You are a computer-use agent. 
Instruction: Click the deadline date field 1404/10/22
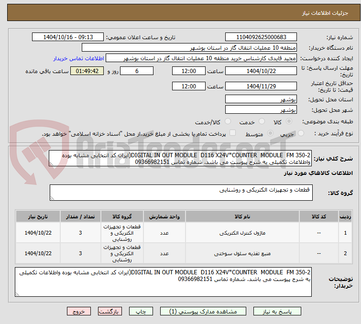(x=261, y=71)
